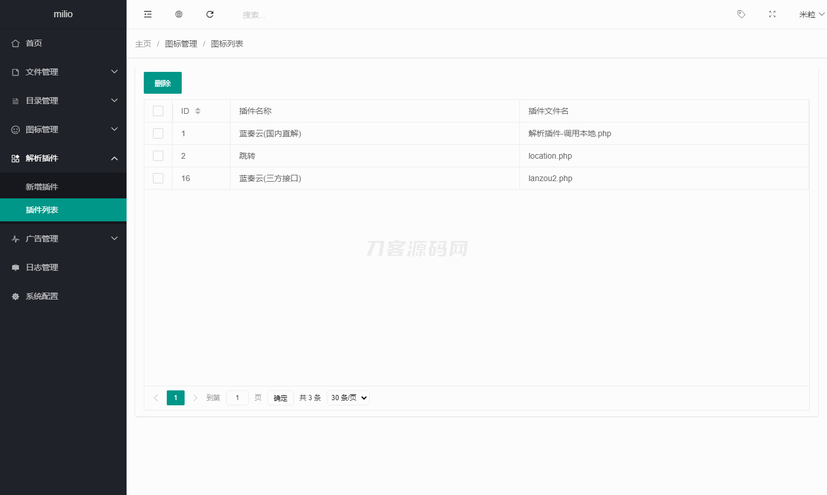The image size is (827, 495).
Task: Open 新增插件 submenu item
Action: click(42, 187)
